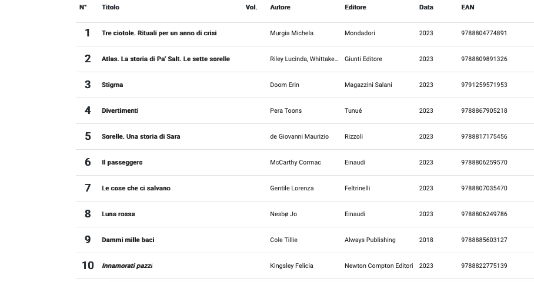Click the EAN code 9788806249786
Viewport: 534px width, 282px height.
point(484,214)
